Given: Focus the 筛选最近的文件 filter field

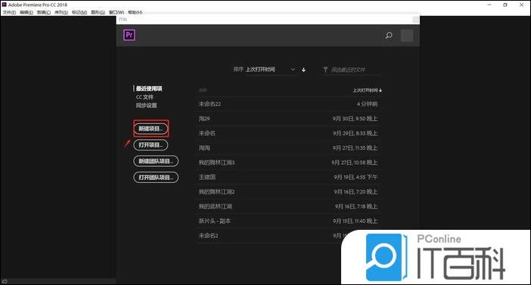Looking at the screenshot, I should point(351,70).
